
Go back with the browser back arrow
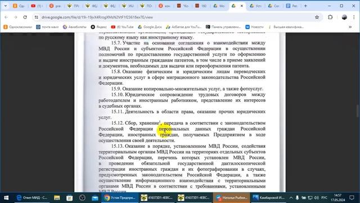coord(6,17)
